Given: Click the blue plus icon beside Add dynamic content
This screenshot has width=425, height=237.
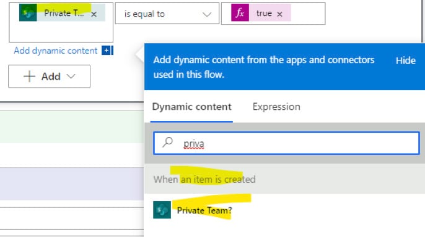Looking at the screenshot, I should [x=107, y=50].
